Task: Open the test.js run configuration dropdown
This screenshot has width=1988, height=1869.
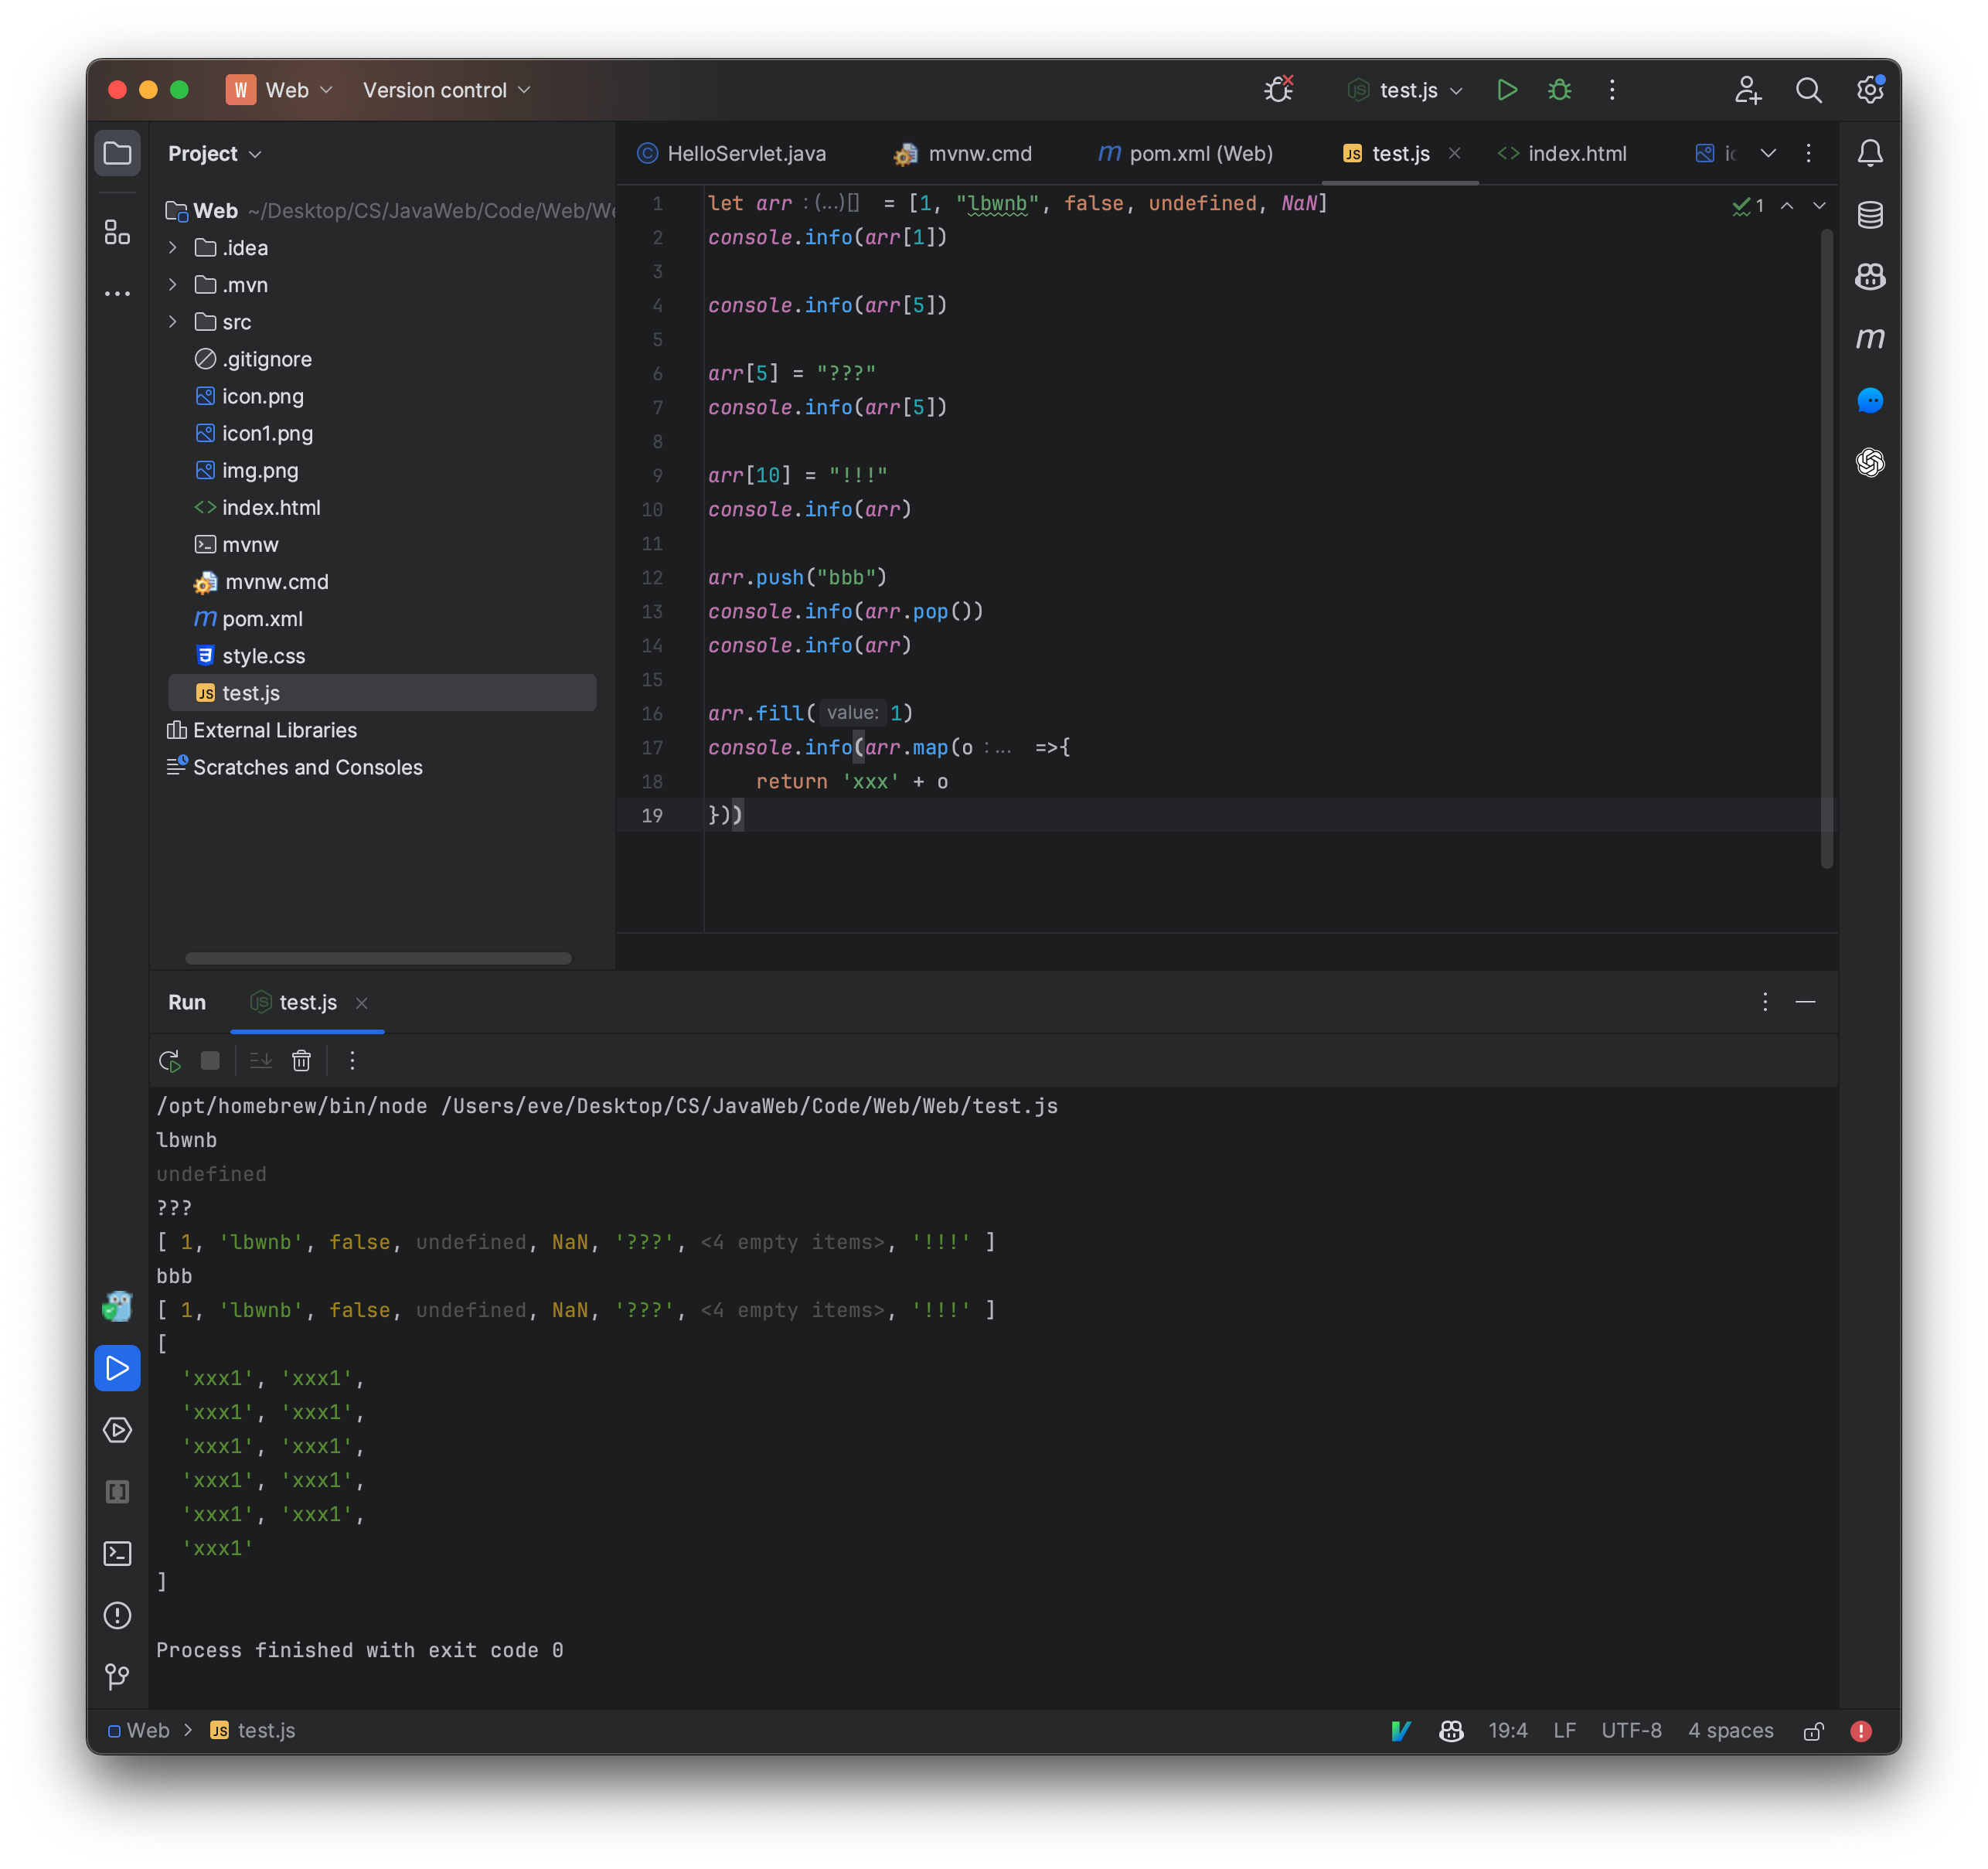Action: [1405, 90]
